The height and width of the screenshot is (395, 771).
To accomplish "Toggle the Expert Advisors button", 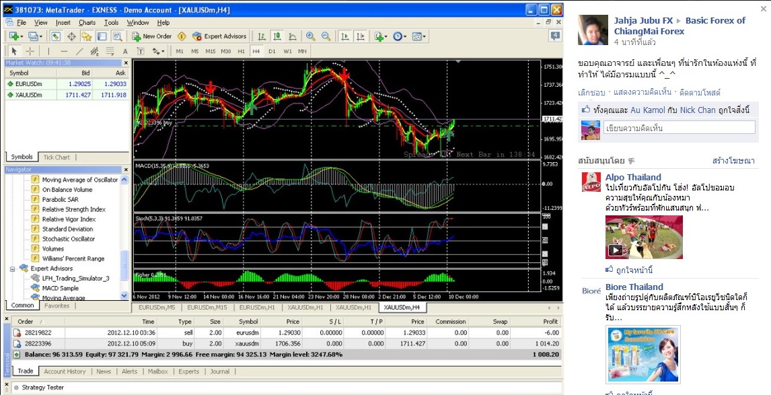I will (219, 36).
